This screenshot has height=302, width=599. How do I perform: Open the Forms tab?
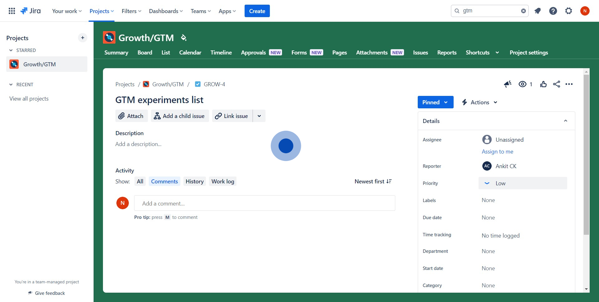tap(307, 52)
